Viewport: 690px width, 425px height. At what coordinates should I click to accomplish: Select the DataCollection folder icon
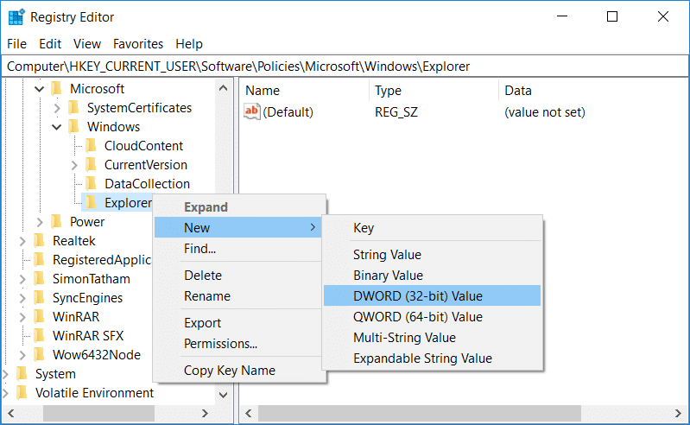click(92, 184)
